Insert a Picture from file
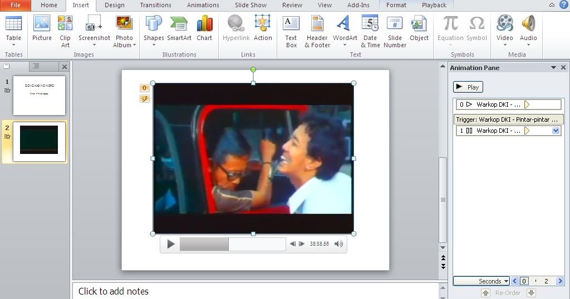The image size is (570, 299). point(42,28)
